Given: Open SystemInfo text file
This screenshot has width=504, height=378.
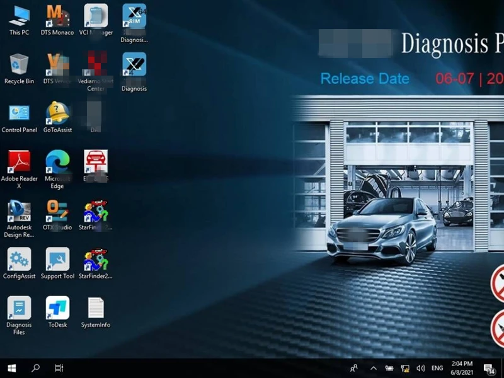Looking at the screenshot, I should [96, 312].
